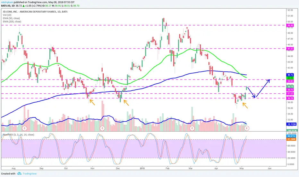Click the TradingView cloud logo icon
Screen dimensions: 299x177
19,173
